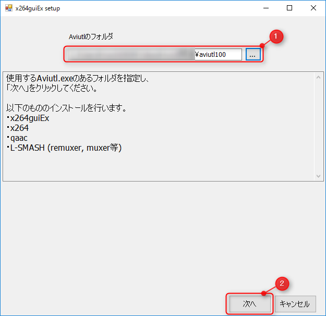The height and width of the screenshot is (316, 326).
Task: Focus the Aviutl folder path input field
Action: [155, 54]
